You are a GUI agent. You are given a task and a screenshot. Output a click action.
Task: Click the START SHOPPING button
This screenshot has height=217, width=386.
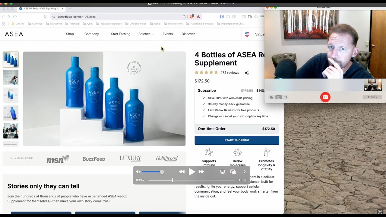[x=237, y=140]
